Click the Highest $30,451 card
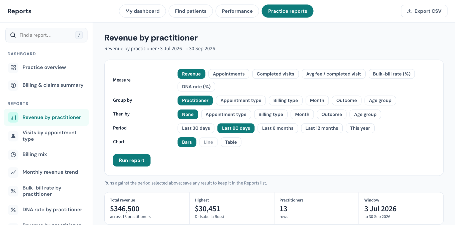This screenshot has height=225, width=455. click(232, 208)
